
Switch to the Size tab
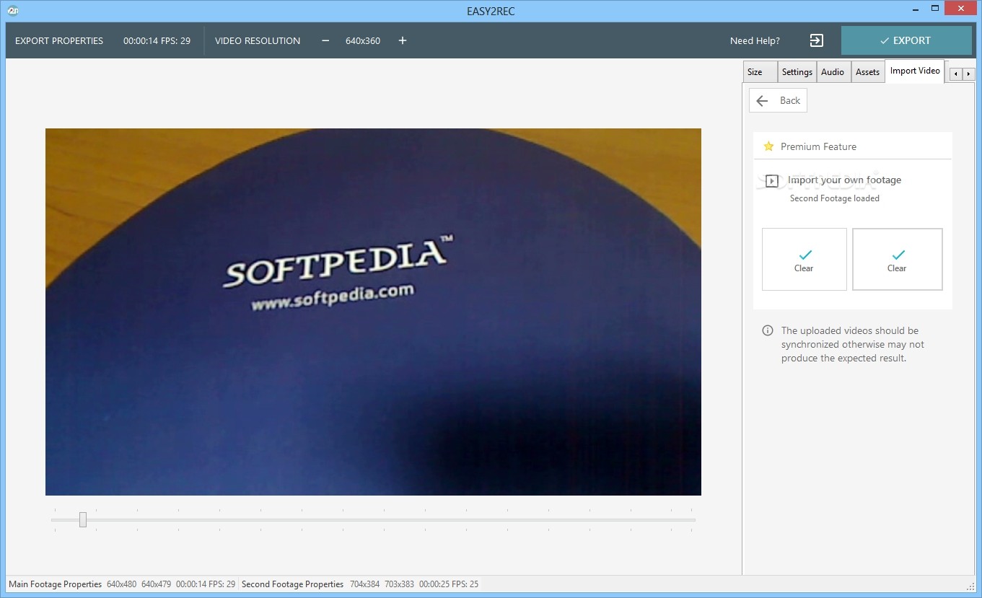(760, 72)
